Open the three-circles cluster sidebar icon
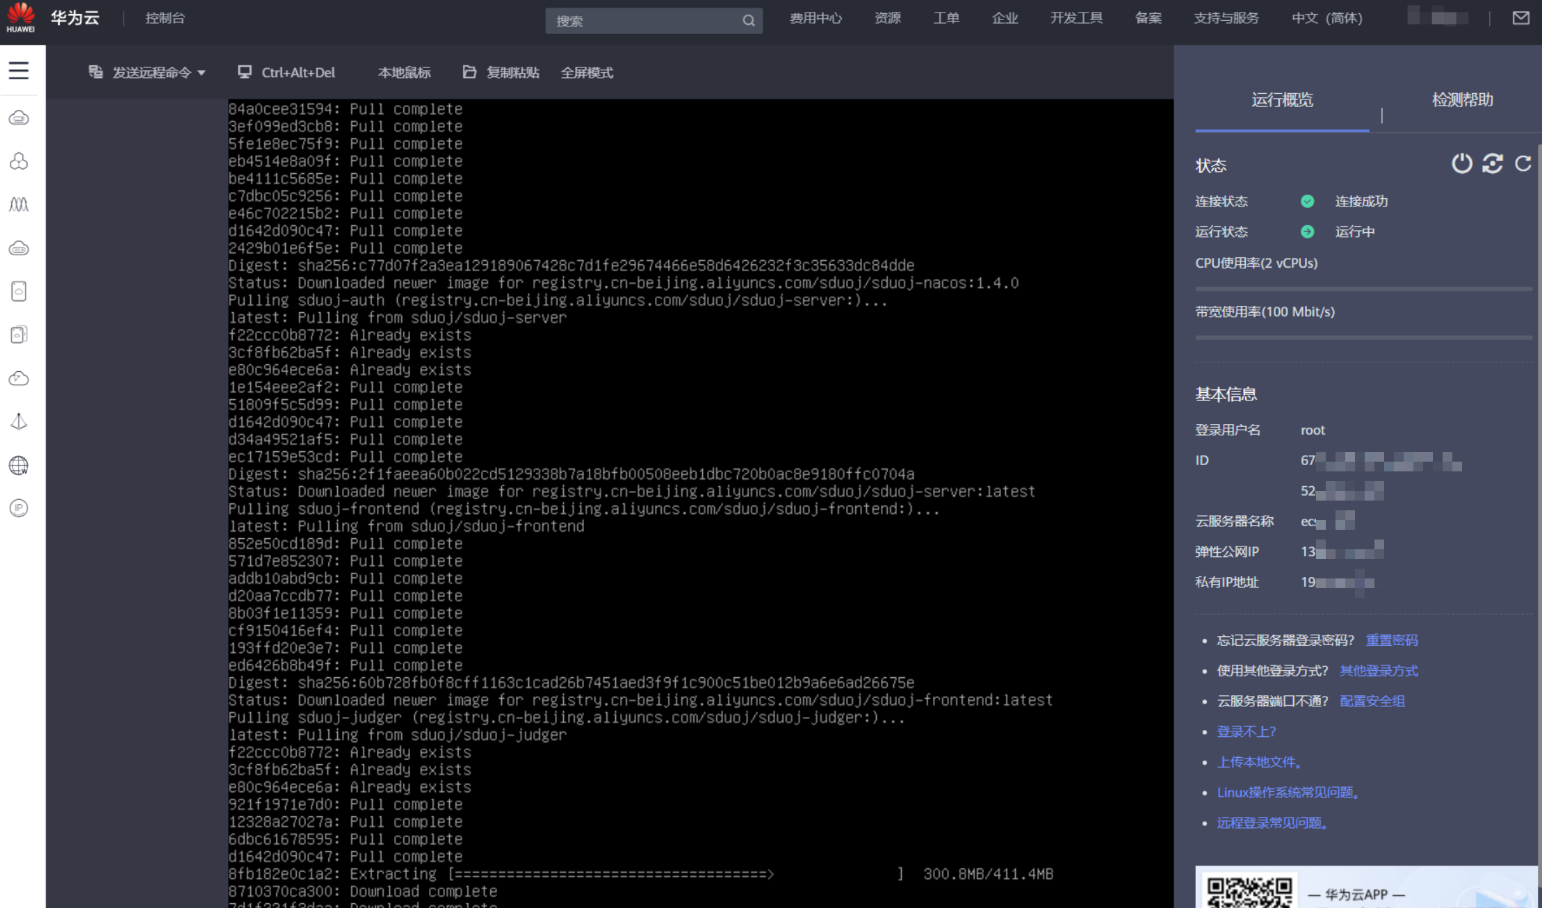This screenshot has width=1542, height=908. point(19,161)
